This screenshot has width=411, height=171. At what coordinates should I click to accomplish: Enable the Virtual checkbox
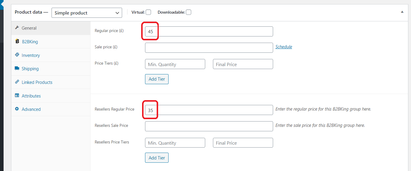coord(148,12)
